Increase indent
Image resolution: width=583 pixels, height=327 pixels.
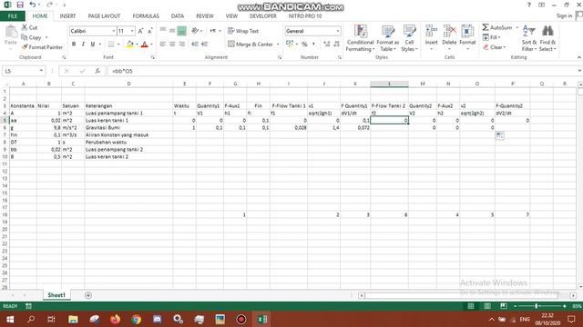[x=204, y=45]
